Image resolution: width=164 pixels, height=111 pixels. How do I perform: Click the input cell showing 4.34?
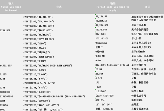(3, 79)
